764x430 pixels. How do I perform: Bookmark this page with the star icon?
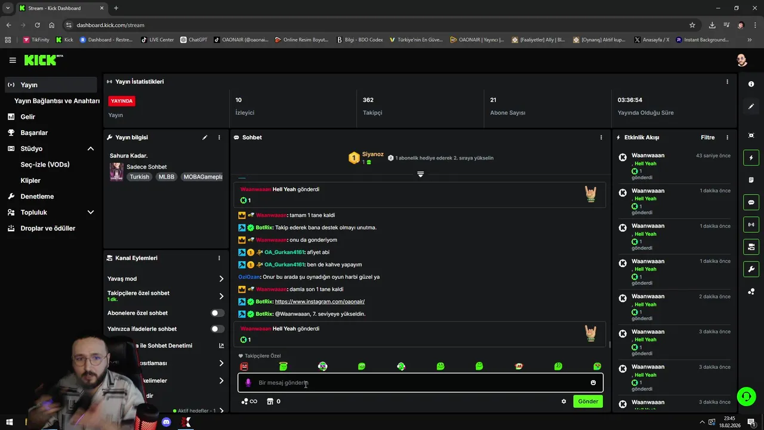pyautogui.click(x=692, y=25)
